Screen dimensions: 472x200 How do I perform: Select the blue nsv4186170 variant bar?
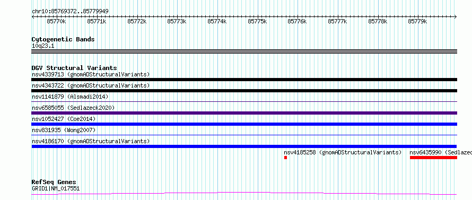click(x=244, y=146)
